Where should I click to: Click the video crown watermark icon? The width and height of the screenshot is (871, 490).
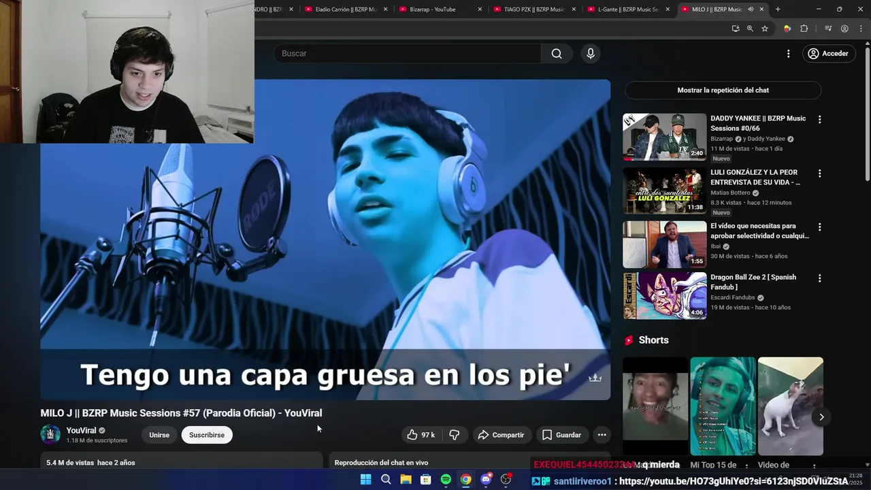pos(595,378)
